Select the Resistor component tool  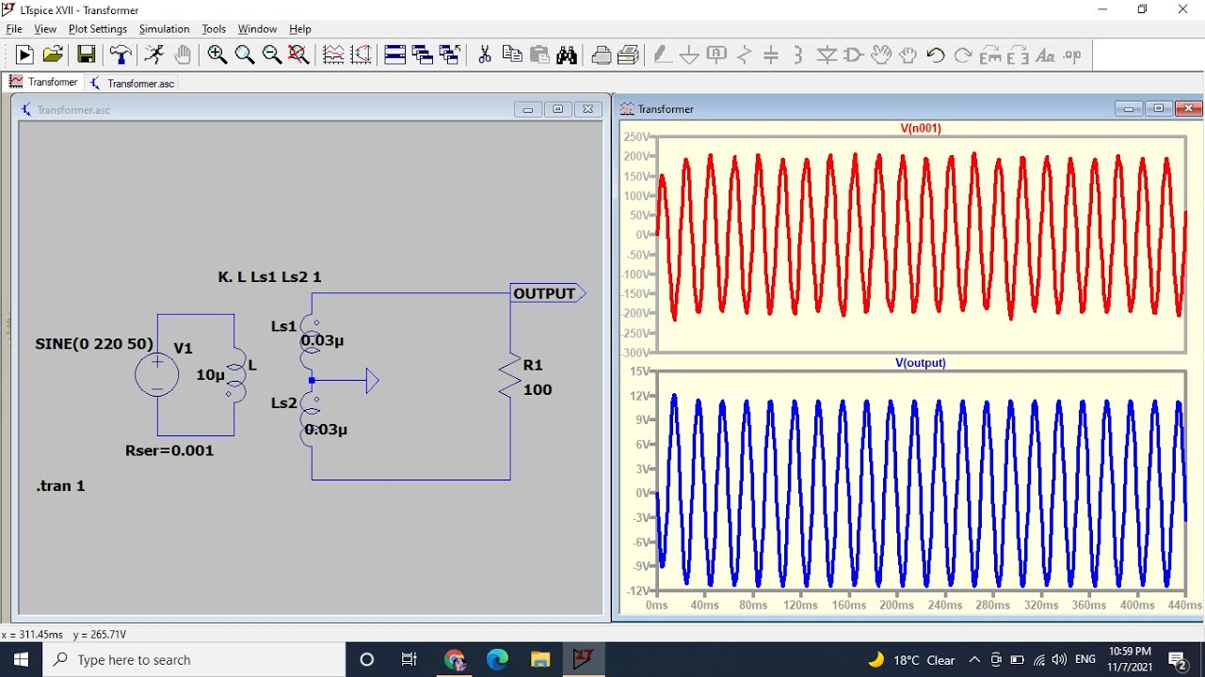(744, 55)
